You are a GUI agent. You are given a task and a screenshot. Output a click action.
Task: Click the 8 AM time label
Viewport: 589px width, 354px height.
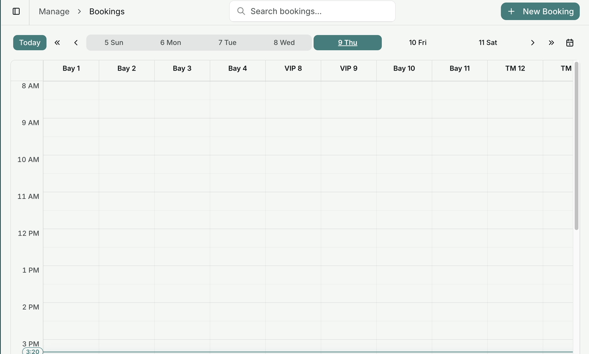click(x=30, y=86)
